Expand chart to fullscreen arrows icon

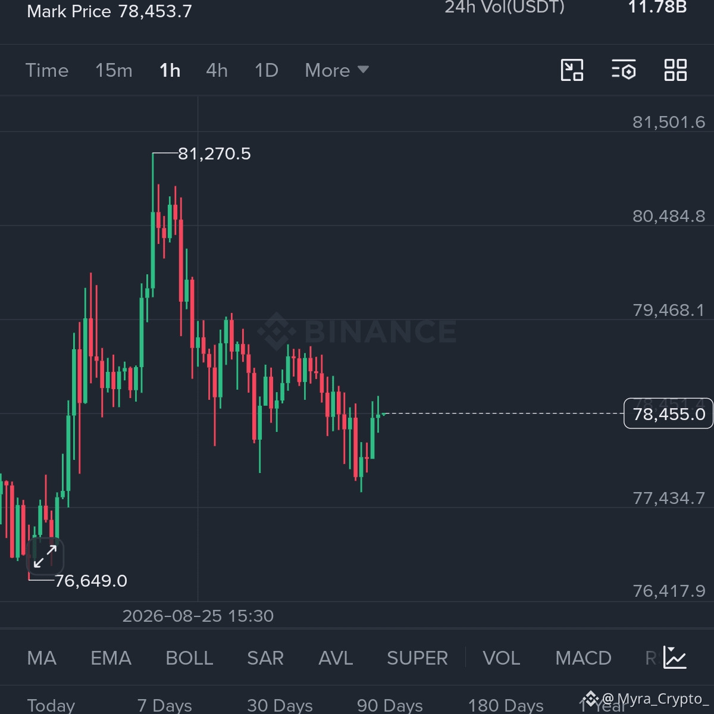(45, 556)
